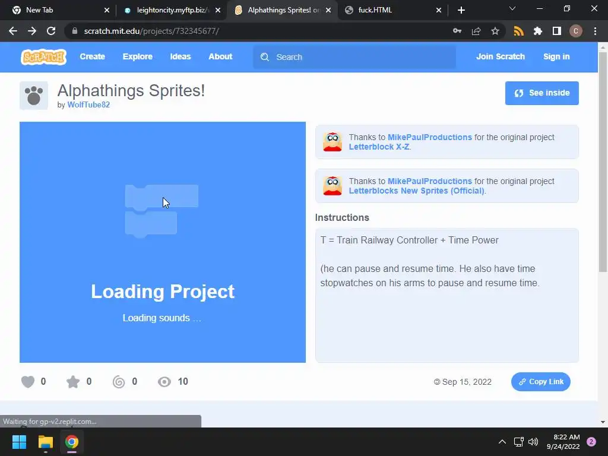608x456 pixels.
Task: Click MikePaulProductions avatar beside Letterblock X-Z credit
Action: click(332, 142)
